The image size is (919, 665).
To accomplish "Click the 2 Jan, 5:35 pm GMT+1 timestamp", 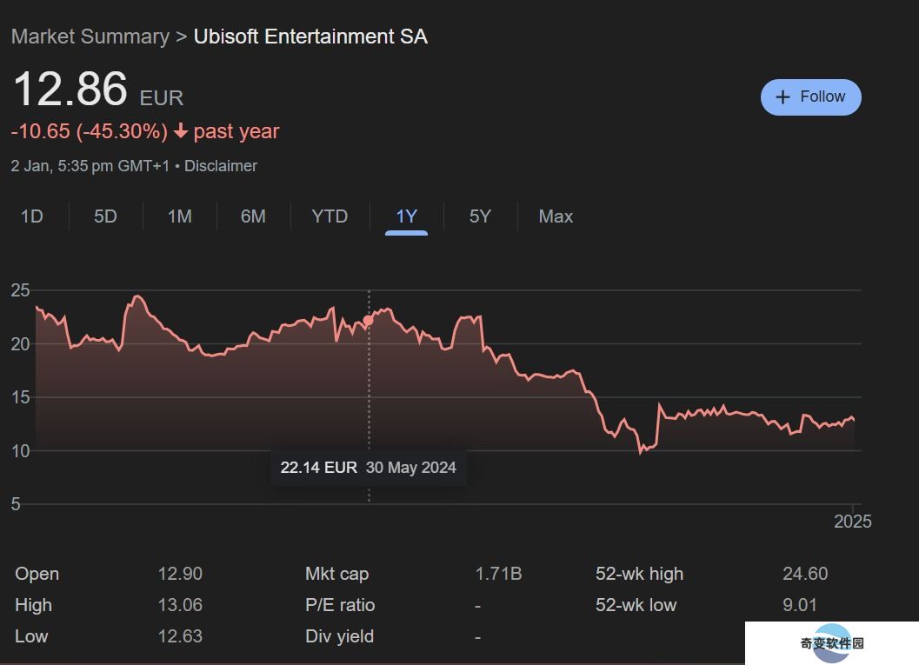I will pyautogui.click(x=90, y=166).
